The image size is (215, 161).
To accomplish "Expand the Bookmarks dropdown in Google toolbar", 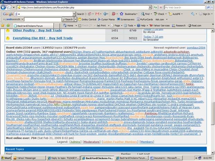I will 137,14.
